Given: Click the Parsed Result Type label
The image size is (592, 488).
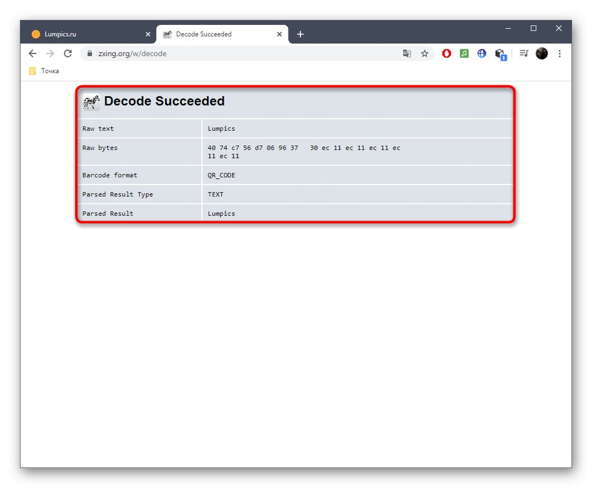Looking at the screenshot, I should click(118, 194).
